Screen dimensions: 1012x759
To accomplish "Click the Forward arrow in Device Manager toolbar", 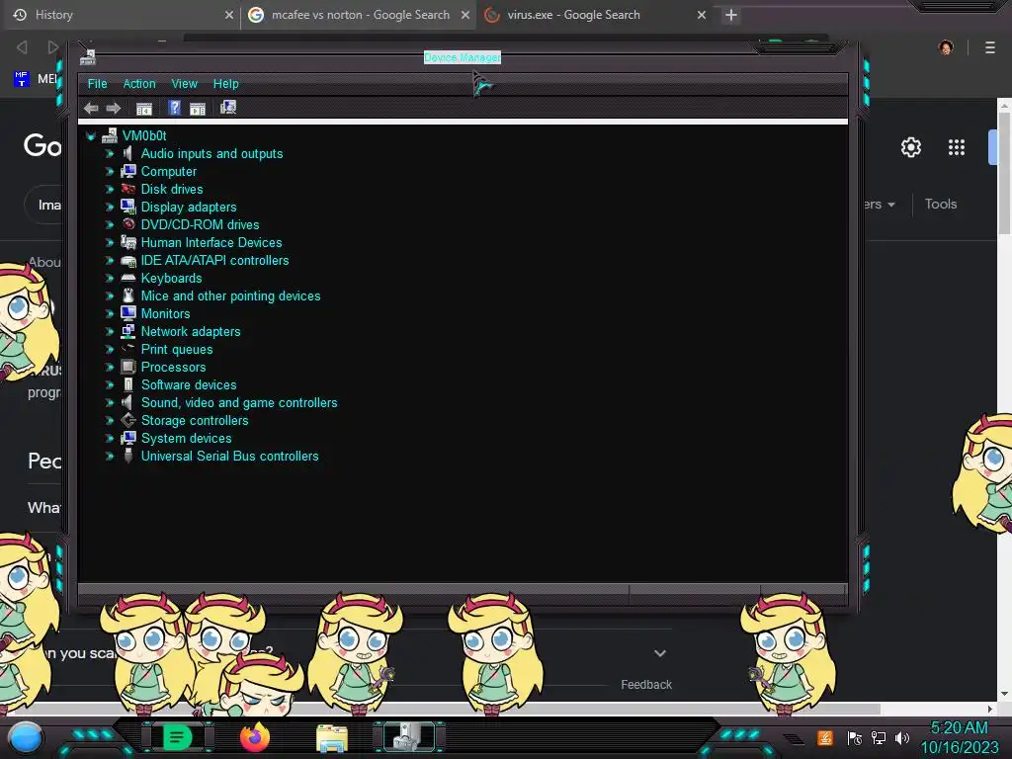I will [x=114, y=109].
